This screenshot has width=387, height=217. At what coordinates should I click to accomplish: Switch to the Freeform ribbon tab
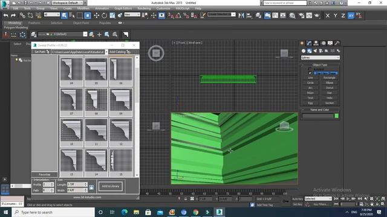pos(34,23)
